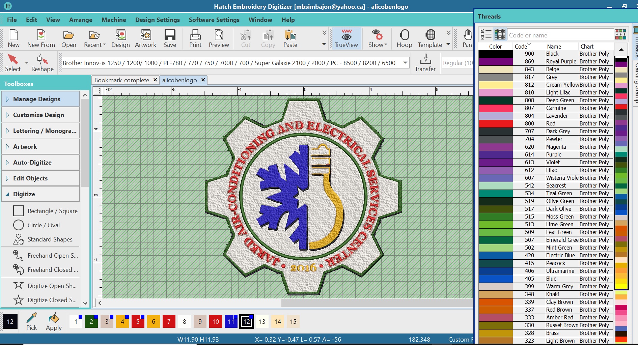Screen dimensions: 638x345
Task: Open the Design library icon
Action: pos(120,38)
